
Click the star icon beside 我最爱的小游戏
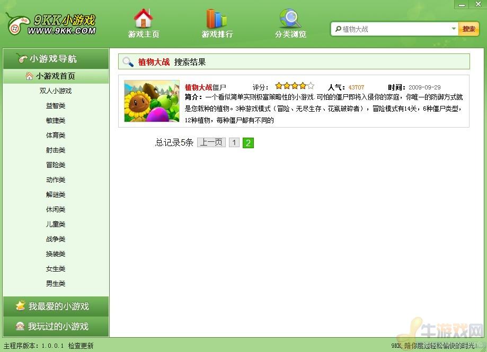click(21, 306)
